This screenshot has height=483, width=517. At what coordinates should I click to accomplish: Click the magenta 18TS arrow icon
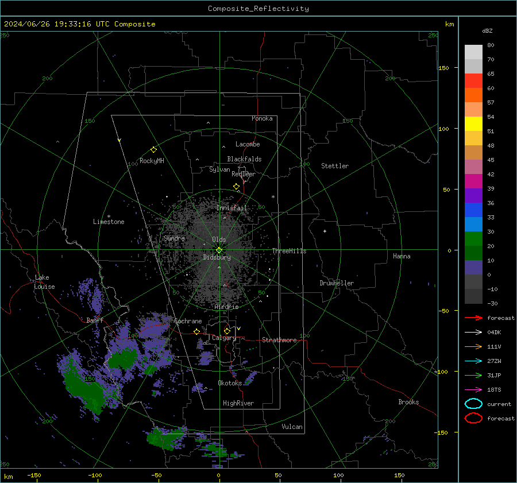pos(473,390)
